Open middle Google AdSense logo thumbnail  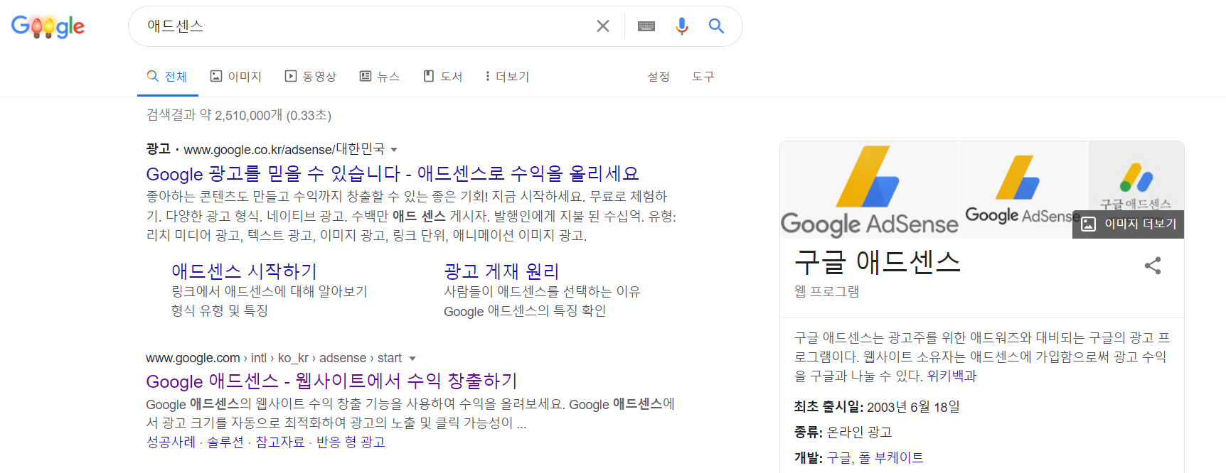(x=1023, y=190)
